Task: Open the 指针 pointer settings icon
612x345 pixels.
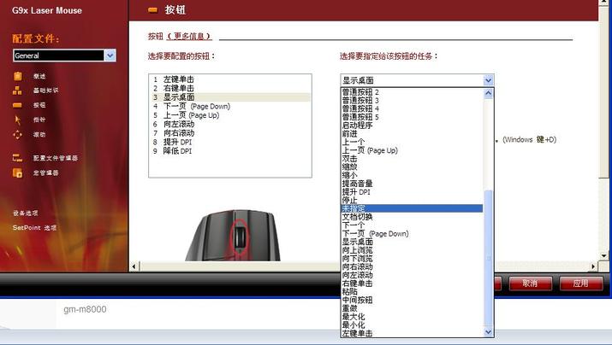Action: (x=17, y=120)
